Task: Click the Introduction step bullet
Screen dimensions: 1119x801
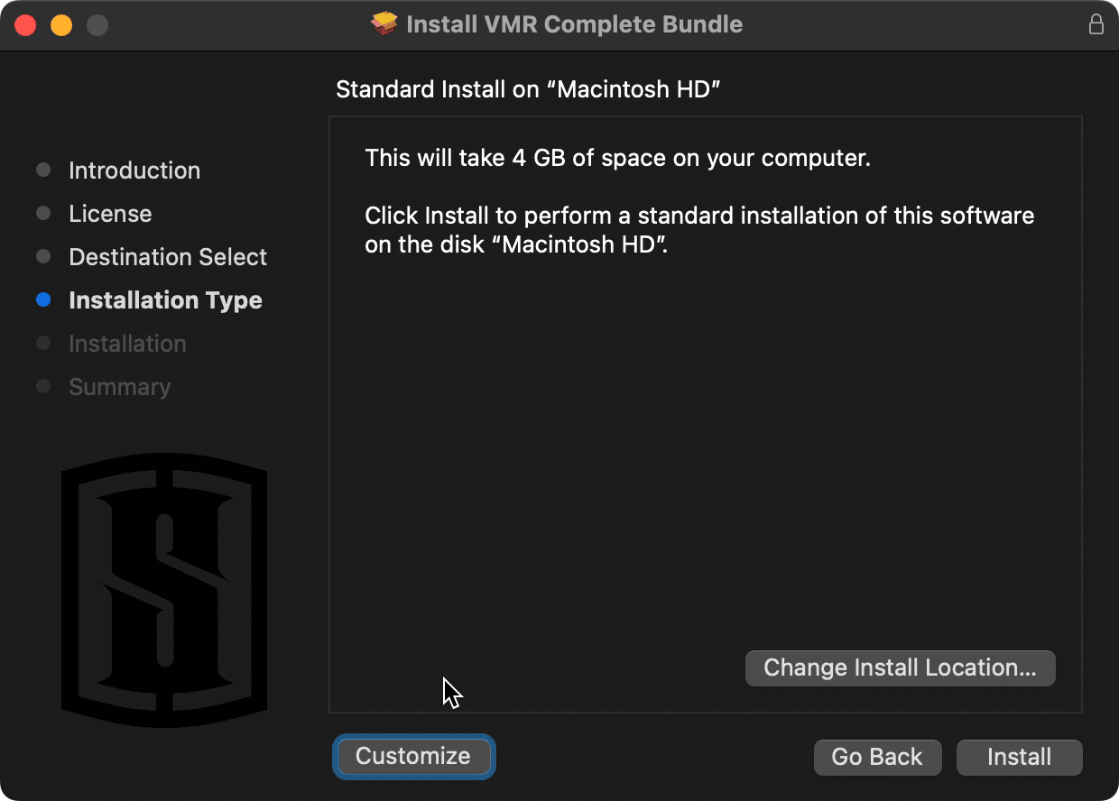Action: 43,170
